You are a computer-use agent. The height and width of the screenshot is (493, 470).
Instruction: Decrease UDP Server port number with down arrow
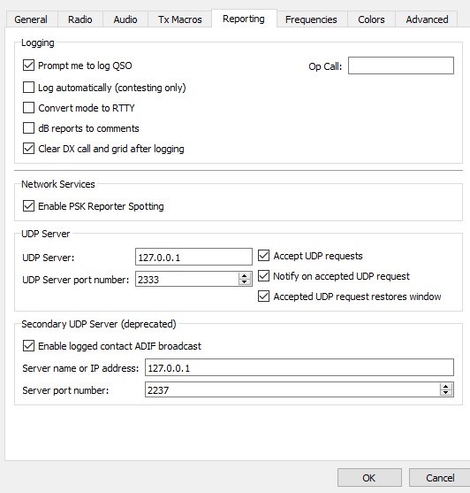point(245,282)
